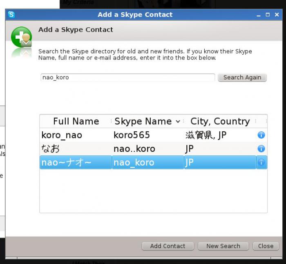Sort results by City, Country column
Screen dimensions: 286x264
(x=220, y=121)
